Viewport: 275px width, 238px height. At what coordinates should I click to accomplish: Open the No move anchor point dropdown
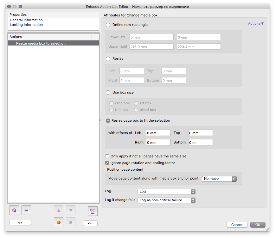pos(219,179)
